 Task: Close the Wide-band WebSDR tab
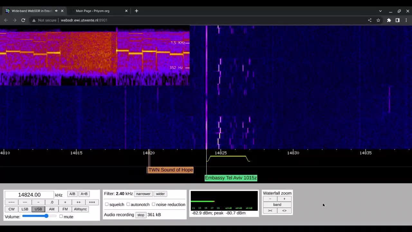pos(62,11)
